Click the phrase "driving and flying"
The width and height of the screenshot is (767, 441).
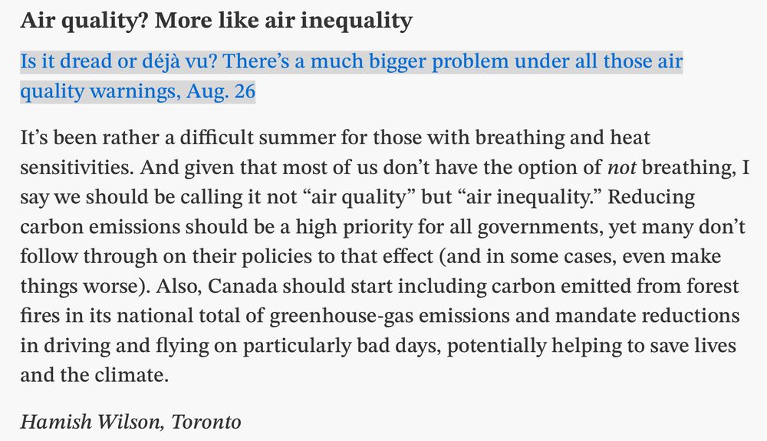(127, 346)
